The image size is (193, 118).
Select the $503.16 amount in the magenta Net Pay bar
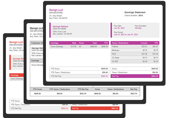pyautogui.click(x=154, y=76)
